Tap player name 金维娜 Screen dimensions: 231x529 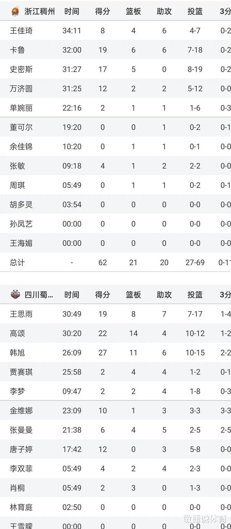pyautogui.click(x=21, y=411)
